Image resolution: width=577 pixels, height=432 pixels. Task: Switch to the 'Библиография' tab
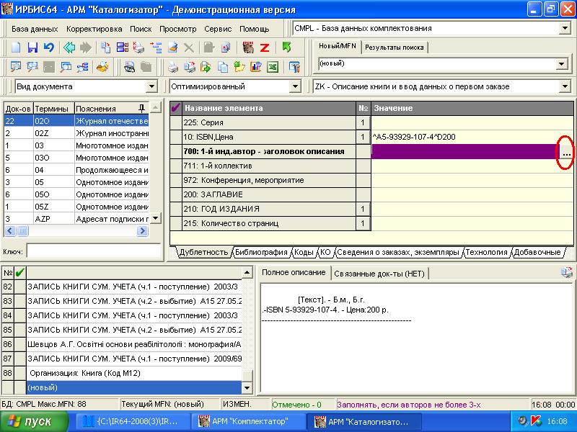coord(261,252)
